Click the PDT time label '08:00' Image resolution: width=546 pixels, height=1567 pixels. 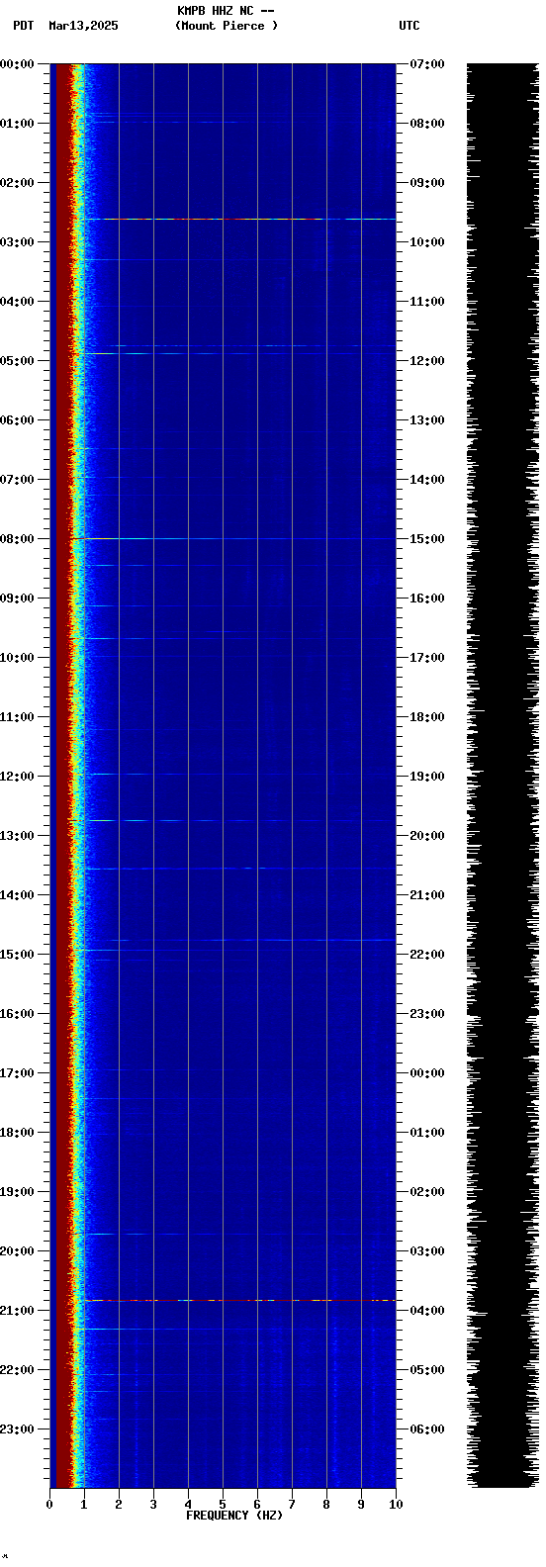click(17, 539)
